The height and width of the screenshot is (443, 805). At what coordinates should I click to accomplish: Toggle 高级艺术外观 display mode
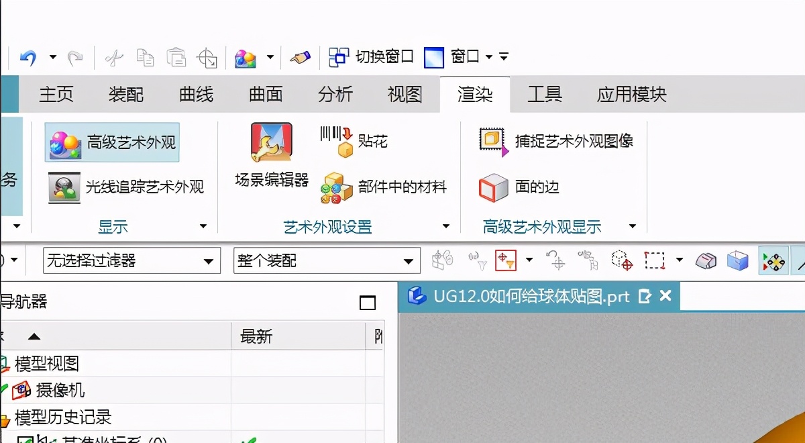(112, 142)
